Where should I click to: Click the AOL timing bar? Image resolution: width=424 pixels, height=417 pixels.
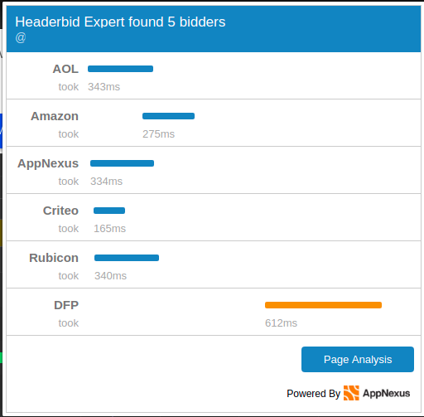click(x=120, y=69)
